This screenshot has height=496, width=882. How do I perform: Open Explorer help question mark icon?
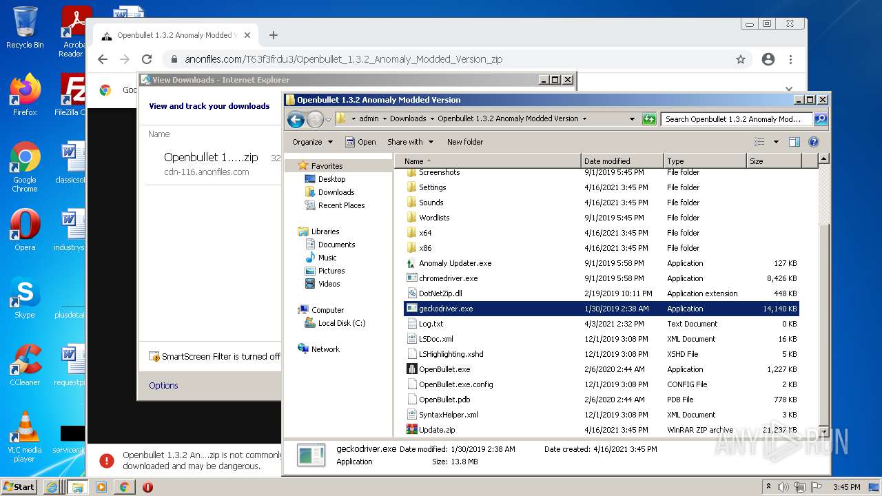[x=813, y=142]
